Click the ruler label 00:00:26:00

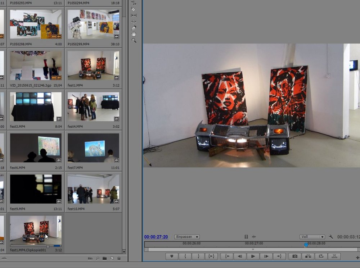pos(192,243)
